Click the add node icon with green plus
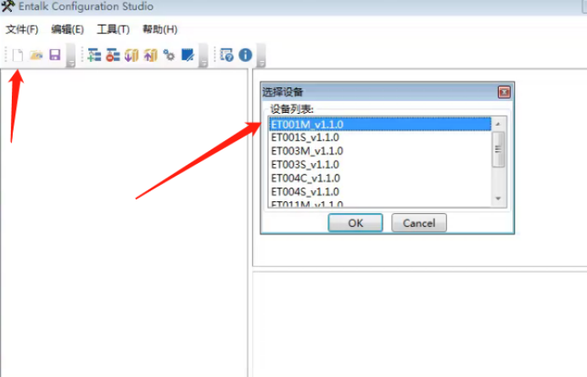587x377 pixels. 94,55
